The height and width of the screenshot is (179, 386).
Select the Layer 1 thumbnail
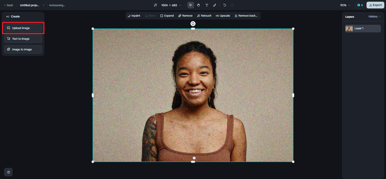349,29
